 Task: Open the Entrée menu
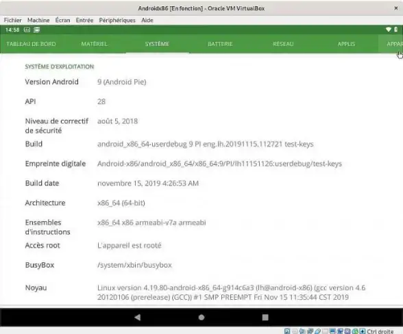point(84,21)
